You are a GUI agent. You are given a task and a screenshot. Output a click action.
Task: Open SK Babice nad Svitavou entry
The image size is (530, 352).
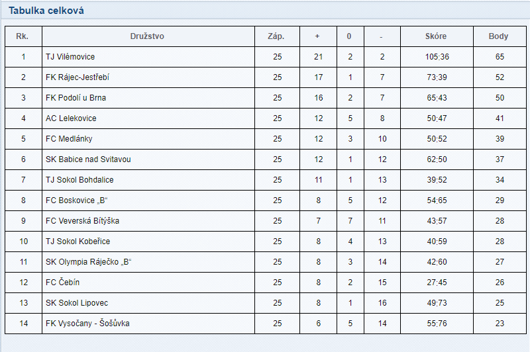[x=88, y=159]
